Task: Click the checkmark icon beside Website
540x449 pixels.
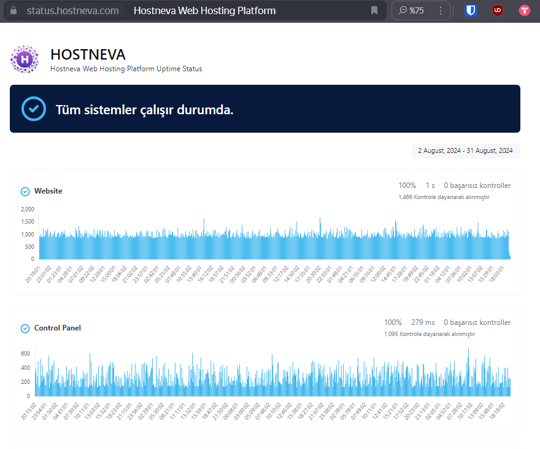Action: pyautogui.click(x=25, y=191)
